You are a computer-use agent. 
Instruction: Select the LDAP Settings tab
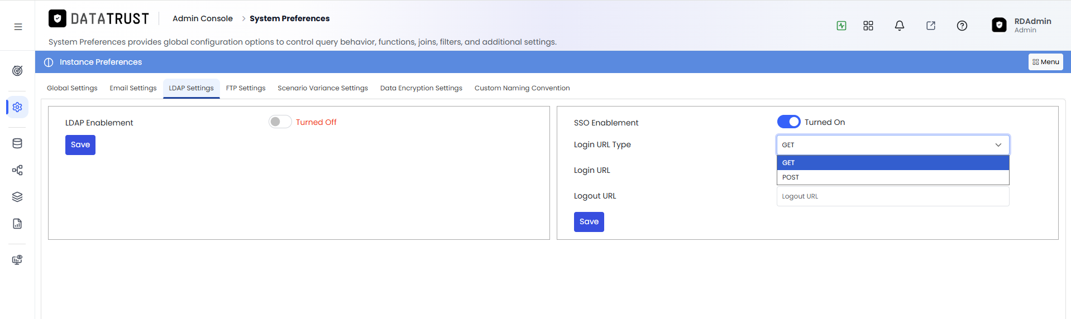(x=192, y=88)
